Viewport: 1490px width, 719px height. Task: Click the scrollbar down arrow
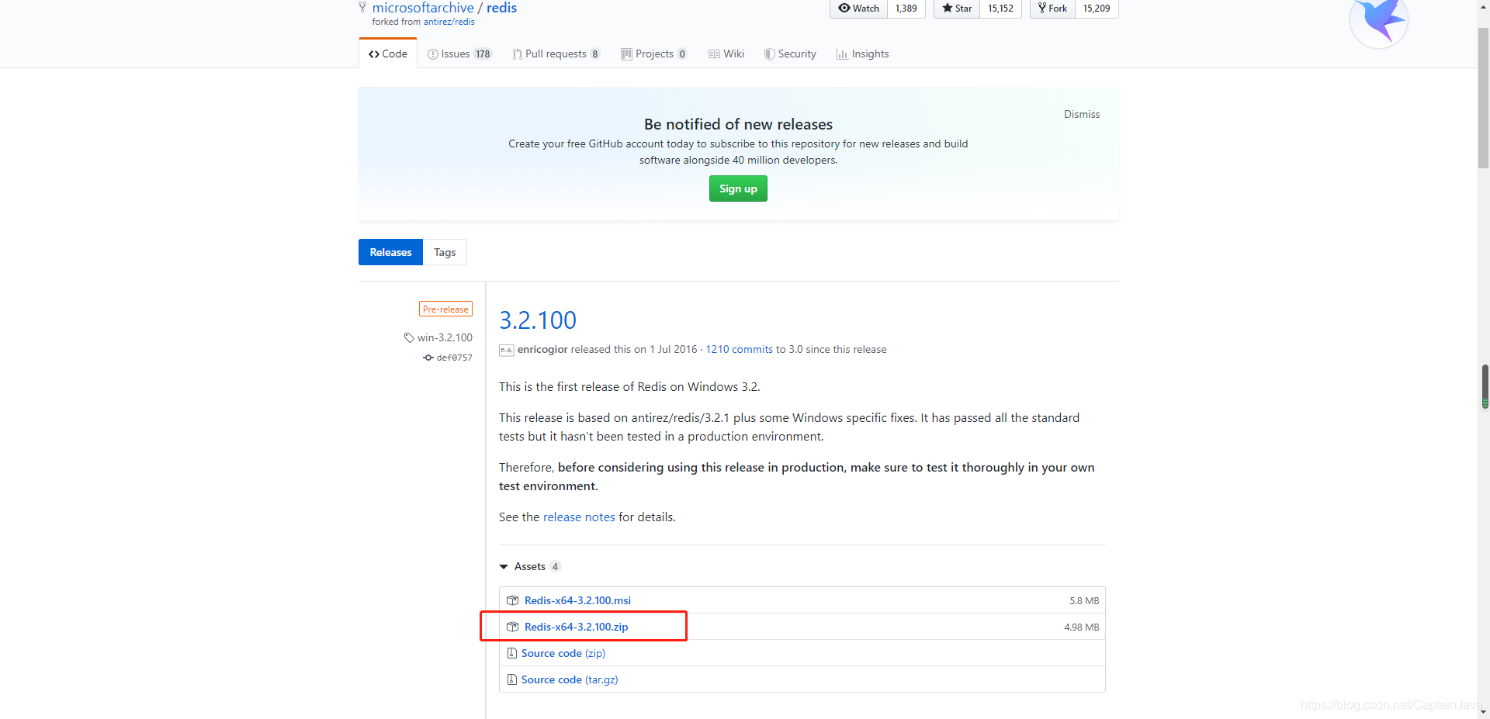[x=1483, y=711]
